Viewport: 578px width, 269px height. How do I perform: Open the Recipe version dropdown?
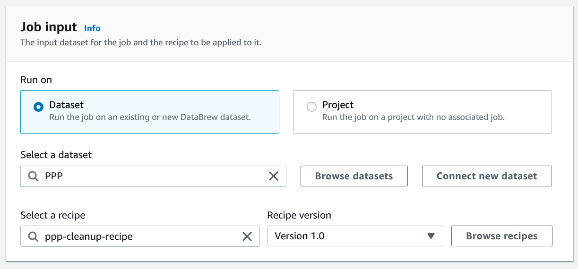pyautogui.click(x=355, y=236)
